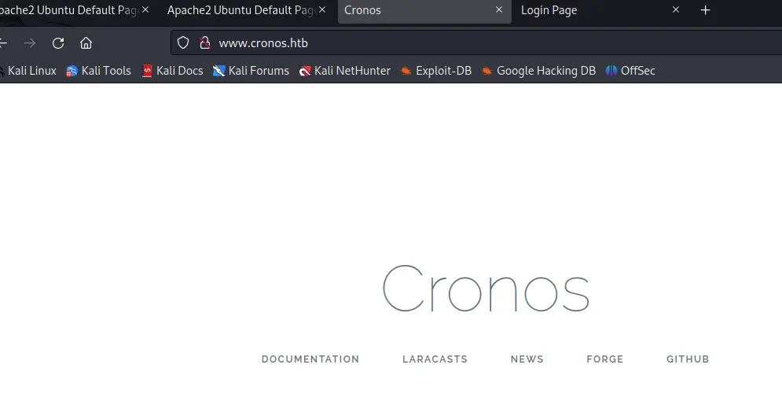Screen dimensions: 782x394
Task: Follow the LARACASTS link
Action: [x=435, y=359]
